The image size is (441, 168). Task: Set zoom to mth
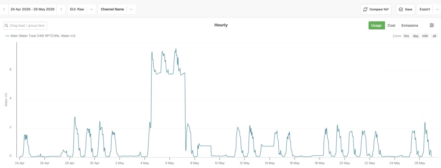click(x=425, y=36)
